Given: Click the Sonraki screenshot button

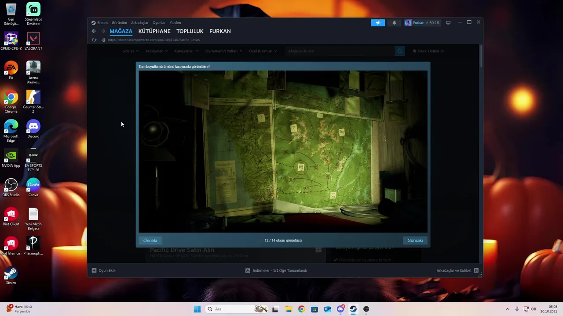Looking at the screenshot, I should pyautogui.click(x=415, y=241).
